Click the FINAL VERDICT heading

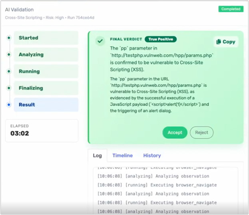126,39
